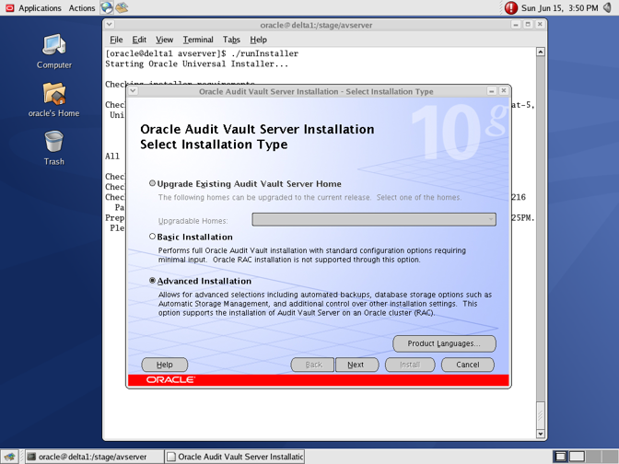Switch to oracle@delta1 terminal taskbar item

tap(95, 457)
